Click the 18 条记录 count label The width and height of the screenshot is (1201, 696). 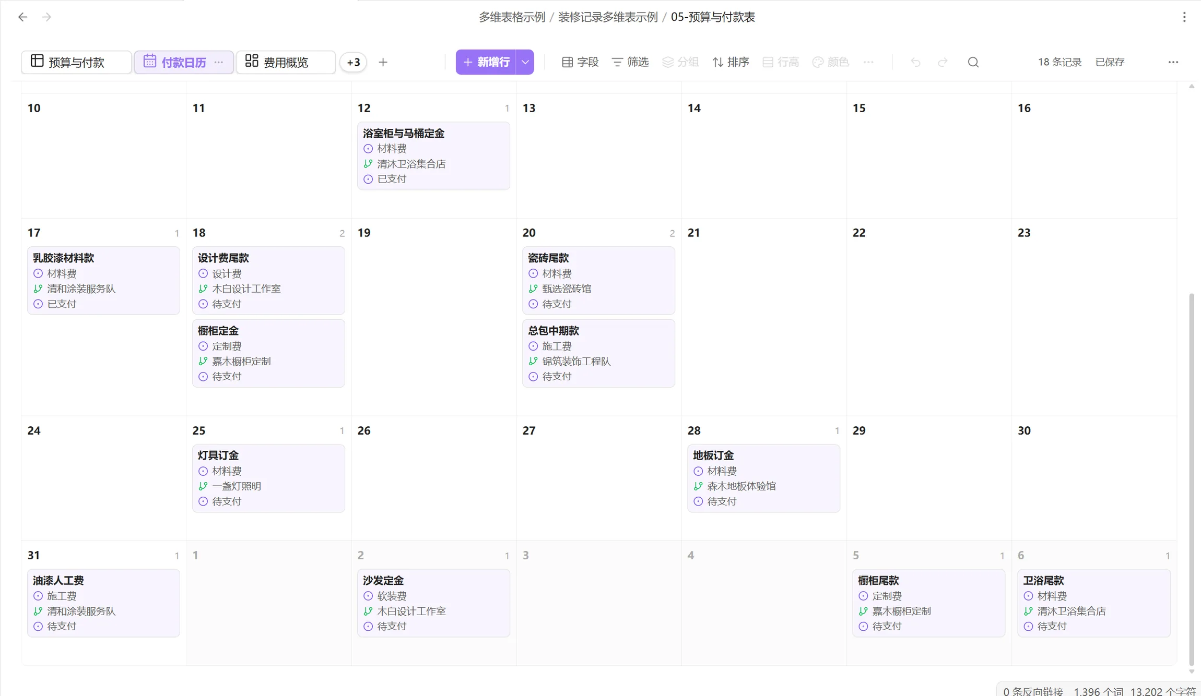tap(1059, 62)
